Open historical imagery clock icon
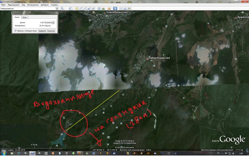 (x=99, y=9)
